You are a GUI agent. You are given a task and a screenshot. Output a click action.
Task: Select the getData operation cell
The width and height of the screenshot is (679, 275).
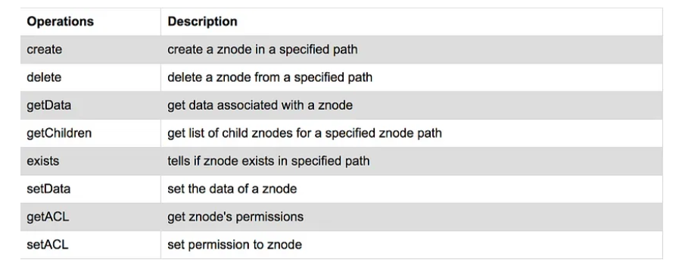click(x=90, y=105)
